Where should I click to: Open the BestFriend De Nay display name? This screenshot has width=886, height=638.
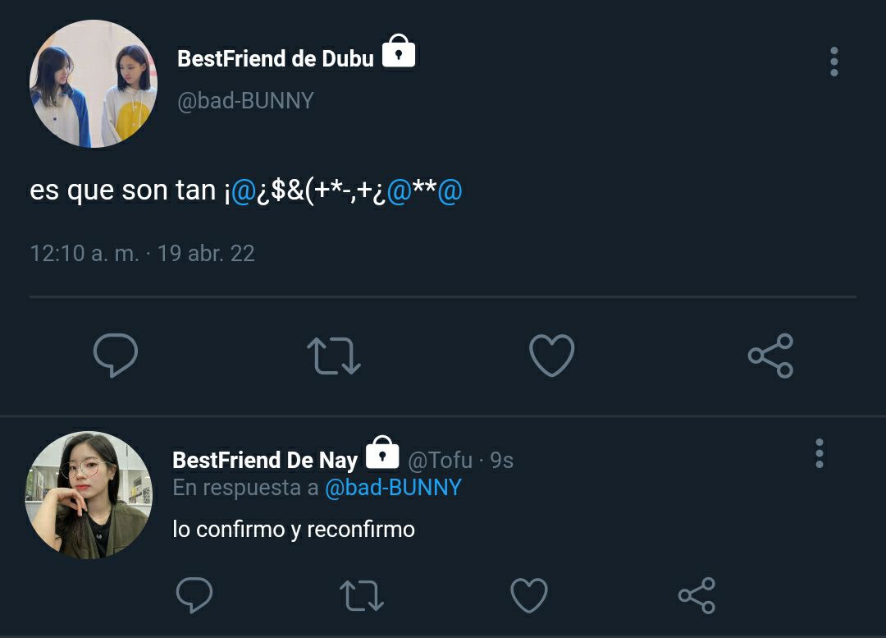click(265, 461)
